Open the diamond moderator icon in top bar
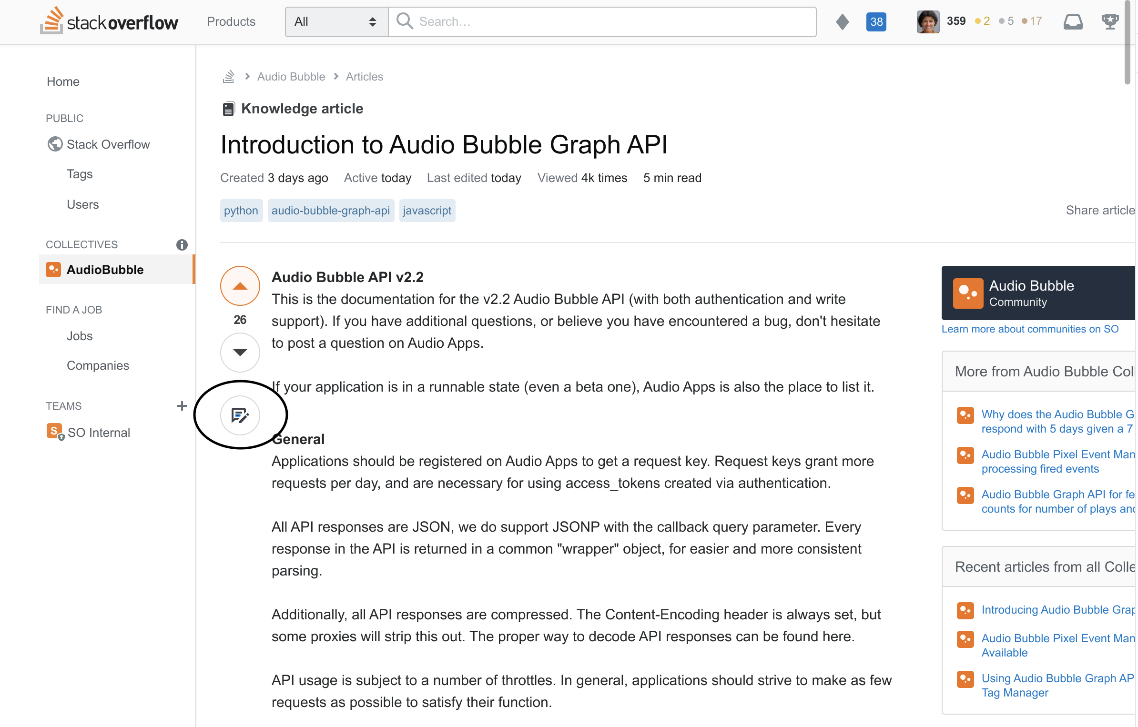 pos(843,21)
